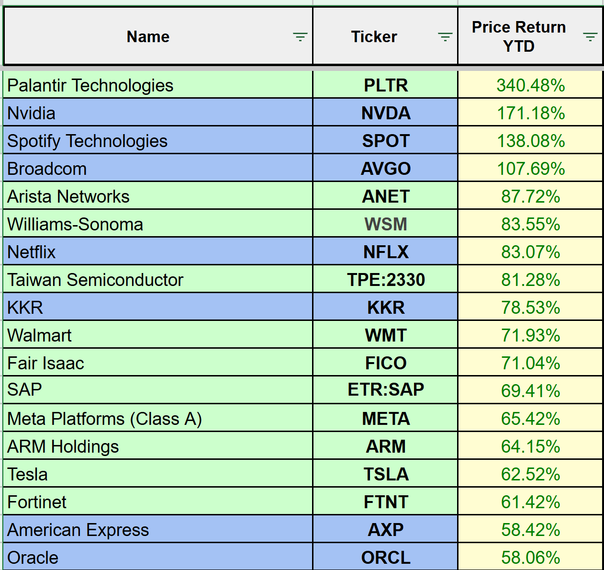Click the ETR:SAP ticker cell

point(386,389)
